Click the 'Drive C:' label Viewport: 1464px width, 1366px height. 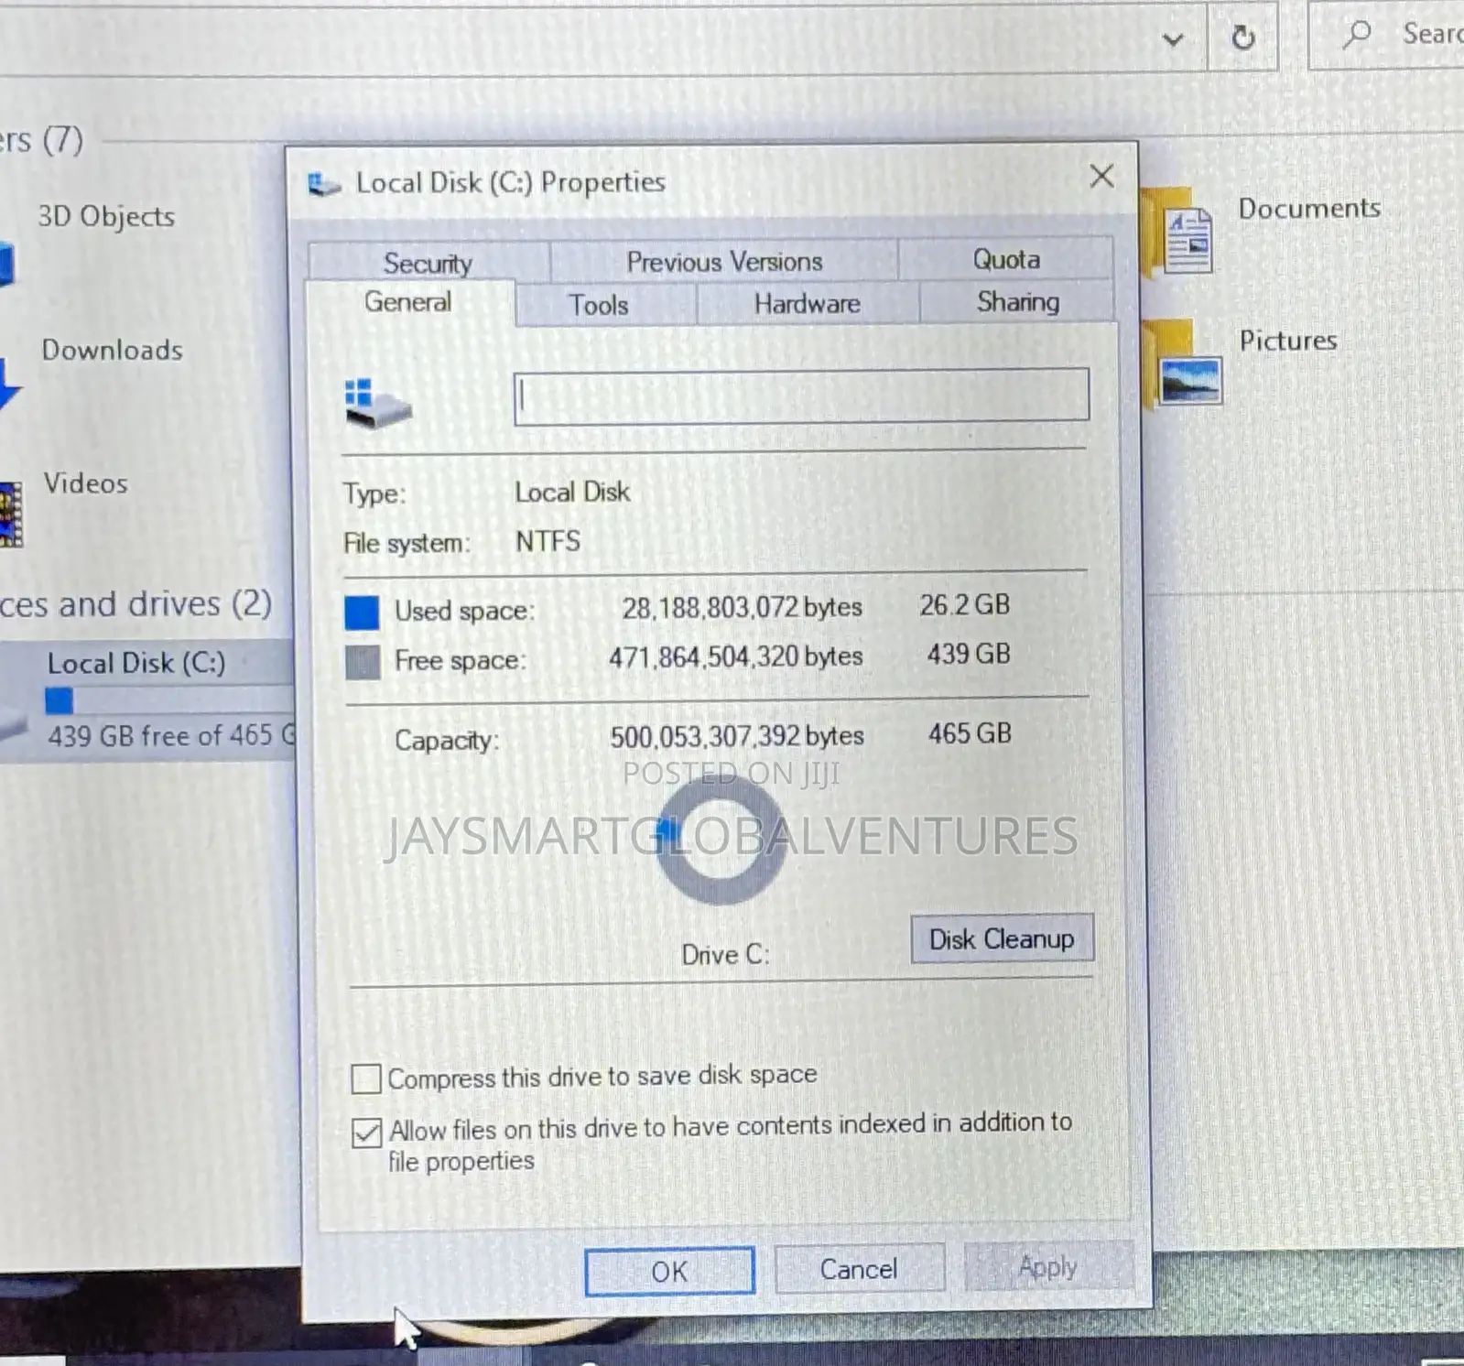tap(725, 955)
